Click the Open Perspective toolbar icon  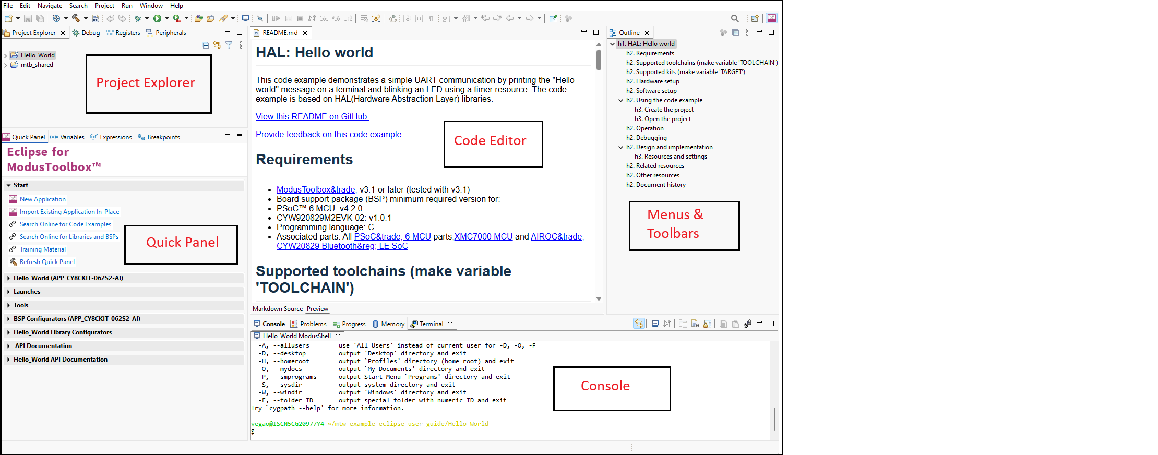[x=755, y=18]
